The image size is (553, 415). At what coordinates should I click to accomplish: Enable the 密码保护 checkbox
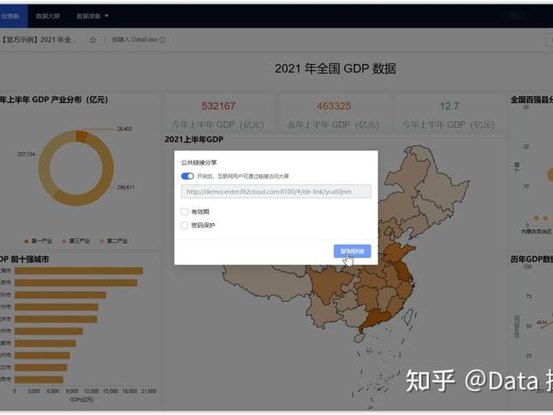[185, 225]
